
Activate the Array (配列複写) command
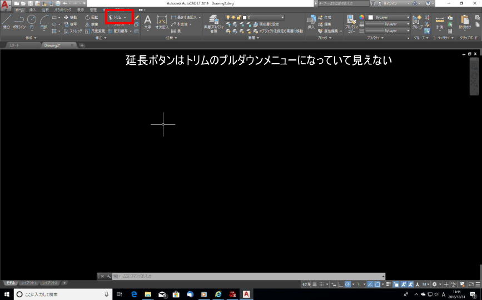(x=118, y=31)
